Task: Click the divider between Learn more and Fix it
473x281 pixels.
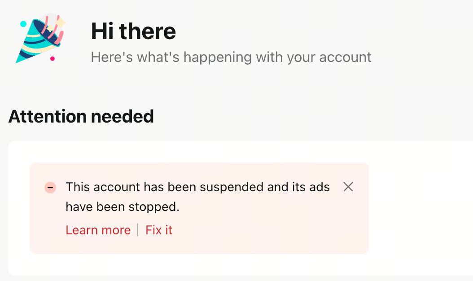Action: [137, 230]
